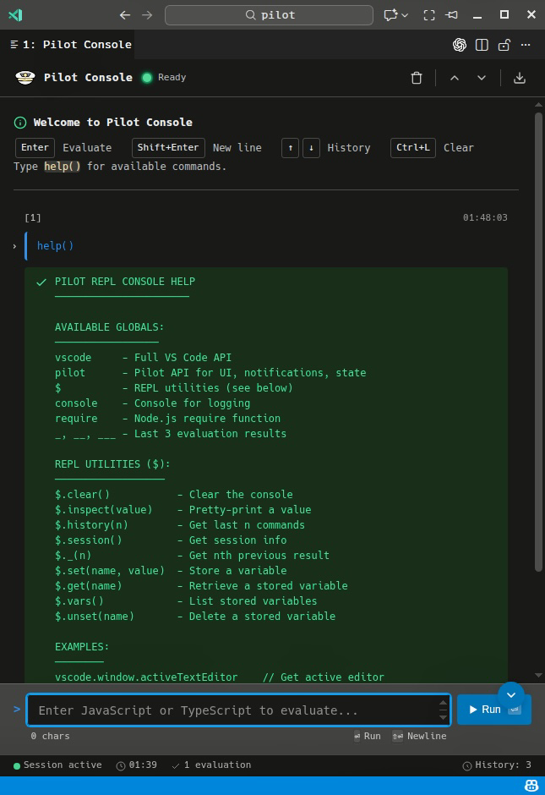Click the $.history(n) utility line

point(180,524)
